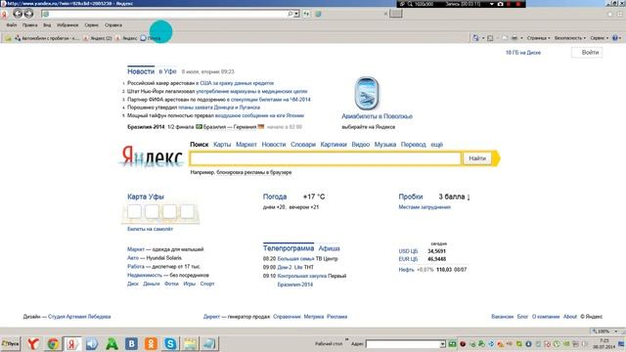Viewport: 626px width, 352px height.
Task: Click the red circle icon in system tray
Action: click(463, 343)
